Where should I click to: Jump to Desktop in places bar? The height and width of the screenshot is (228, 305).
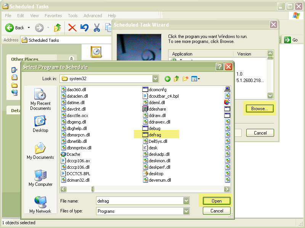point(40,124)
